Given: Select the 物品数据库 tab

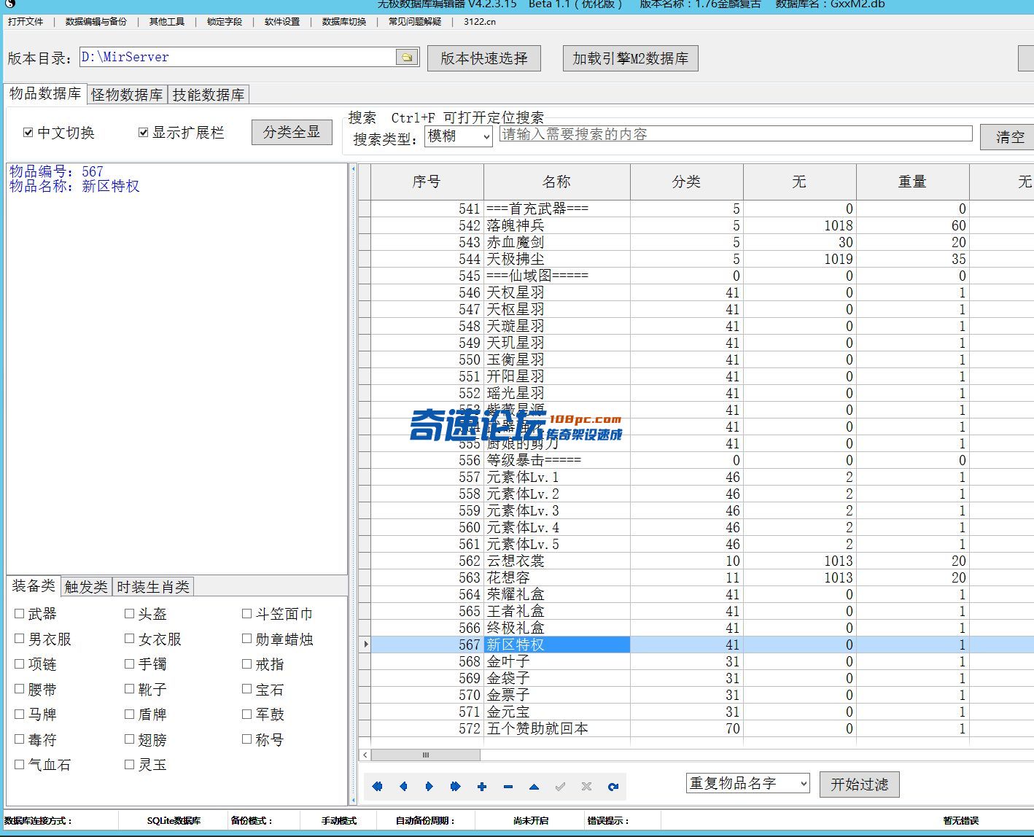Looking at the screenshot, I should tap(45, 94).
